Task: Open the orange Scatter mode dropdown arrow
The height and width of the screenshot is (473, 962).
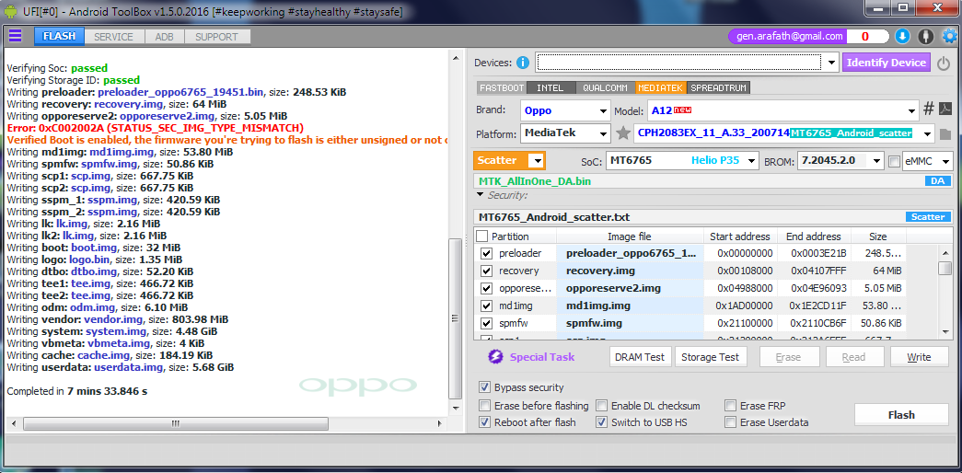Action: click(x=537, y=161)
